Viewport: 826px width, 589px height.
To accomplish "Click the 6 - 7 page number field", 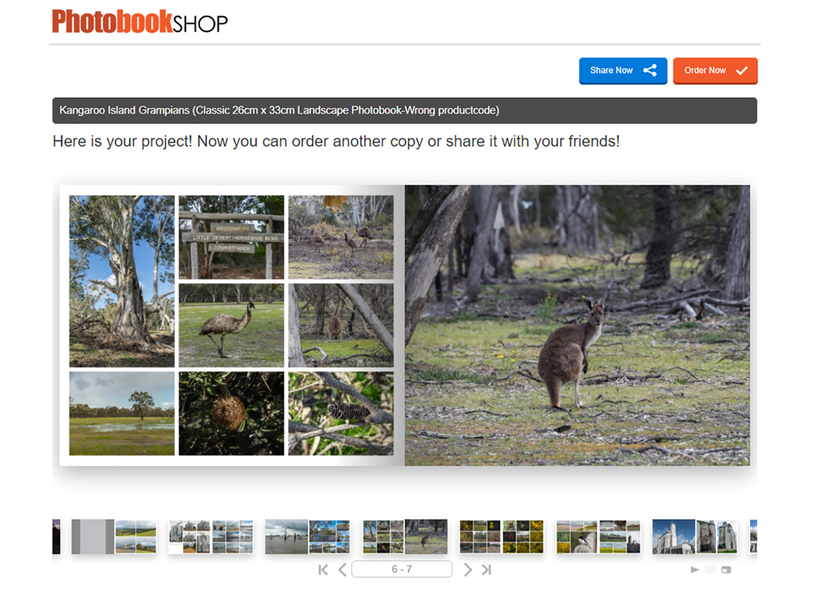I will [x=402, y=569].
